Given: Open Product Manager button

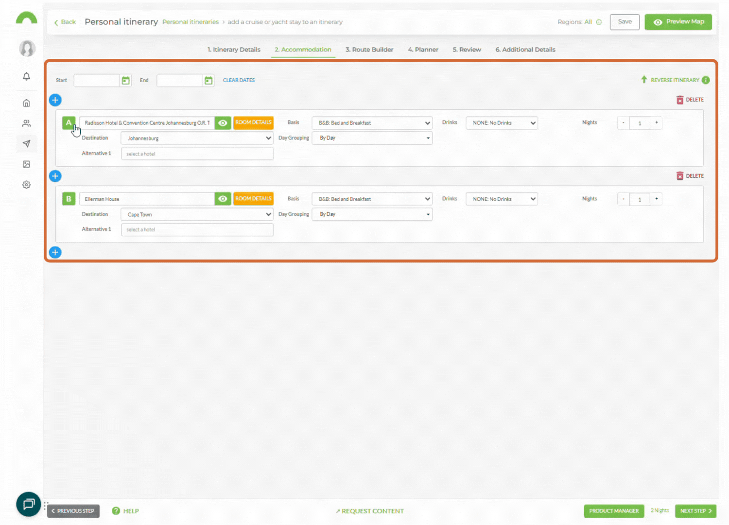Looking at the screenshot, I should (614, 511).
